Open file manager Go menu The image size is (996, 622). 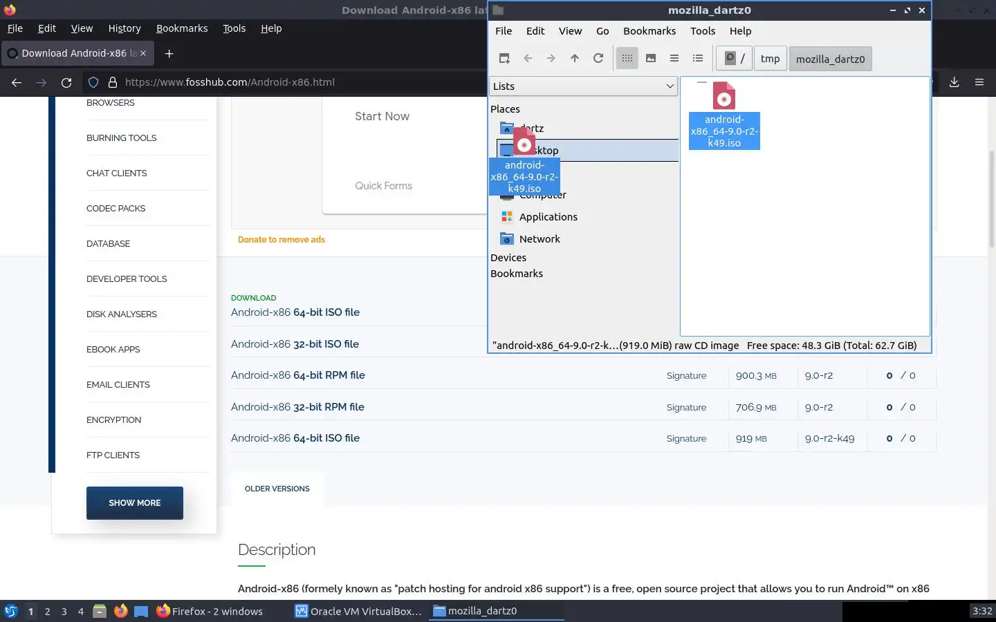602,31
